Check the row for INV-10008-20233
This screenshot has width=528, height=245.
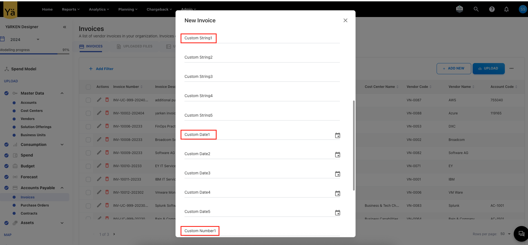pyautogui.click(x=88, y=140)
